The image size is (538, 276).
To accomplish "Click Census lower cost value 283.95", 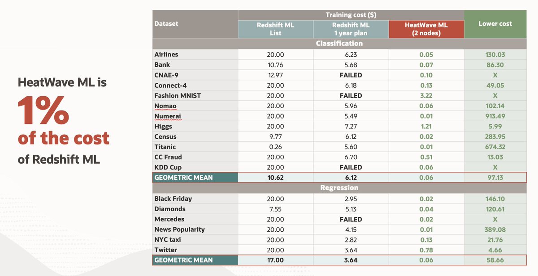I will pos(495,137).
